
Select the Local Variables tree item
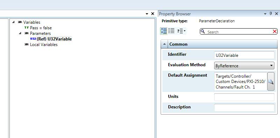[x=44, y=45]
